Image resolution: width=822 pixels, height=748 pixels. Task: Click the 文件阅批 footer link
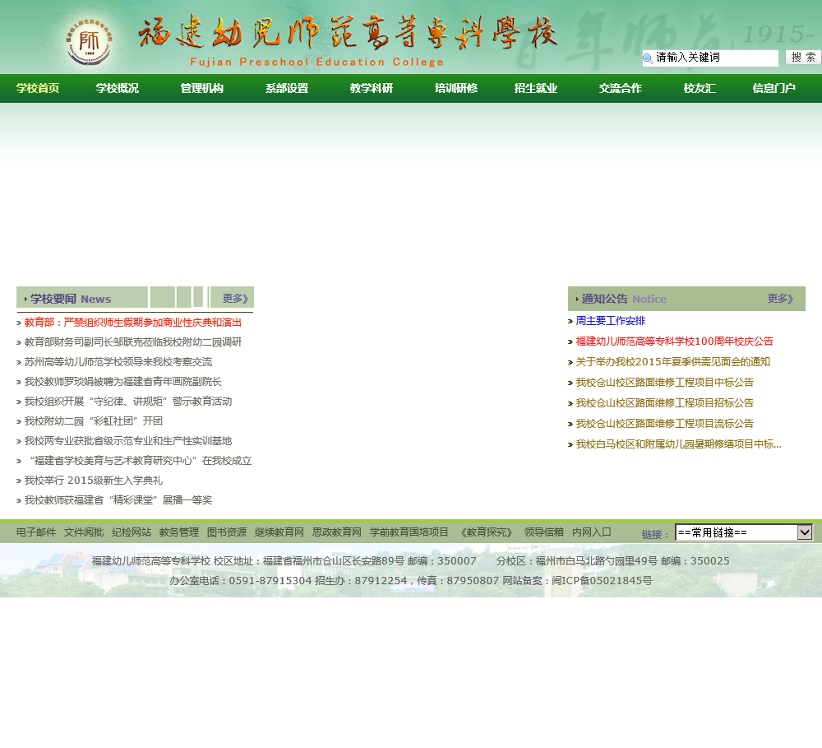(84, 532)
